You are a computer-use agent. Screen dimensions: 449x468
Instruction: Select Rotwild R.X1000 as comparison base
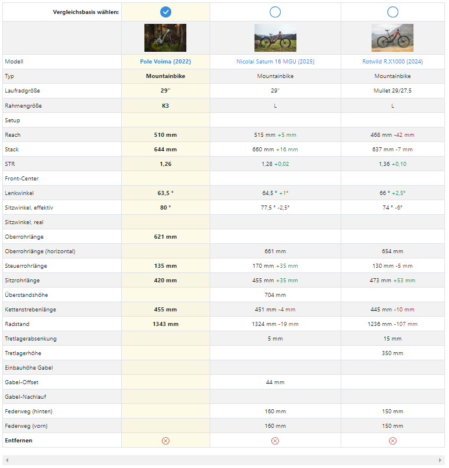click(393, 12)
